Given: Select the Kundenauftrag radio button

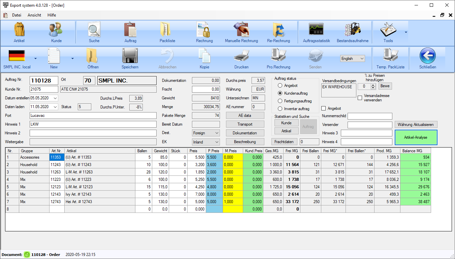Looking at the screenshot, I should (x=280, y=93).
